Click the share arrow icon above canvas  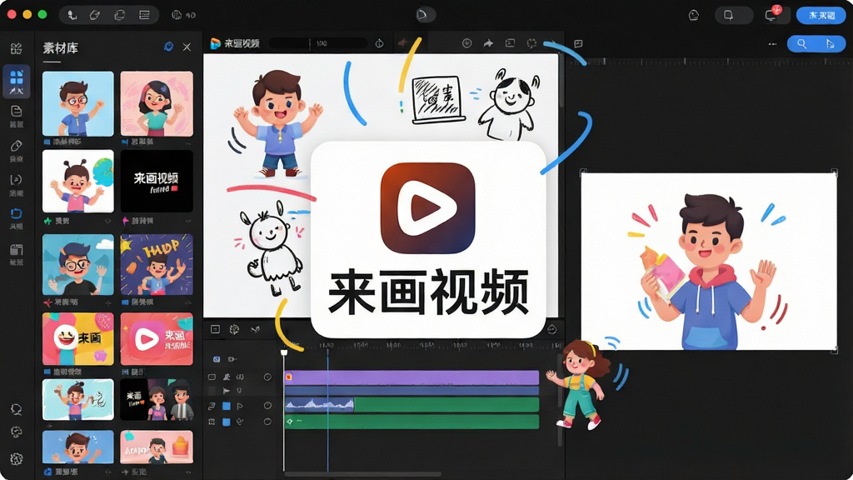point(488,43)
